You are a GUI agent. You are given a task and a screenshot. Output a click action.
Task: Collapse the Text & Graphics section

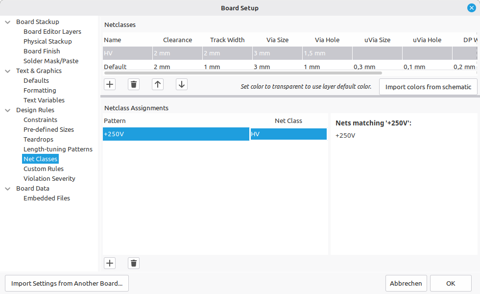coord(8,71)
